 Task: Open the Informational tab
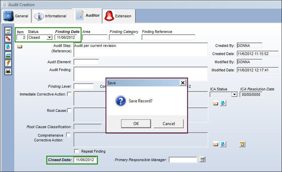[x=52, y=16]
